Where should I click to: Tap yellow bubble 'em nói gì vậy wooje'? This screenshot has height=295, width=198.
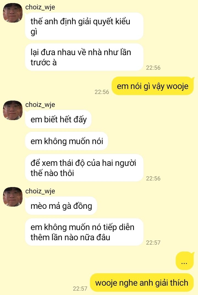(x=153, y=86)
